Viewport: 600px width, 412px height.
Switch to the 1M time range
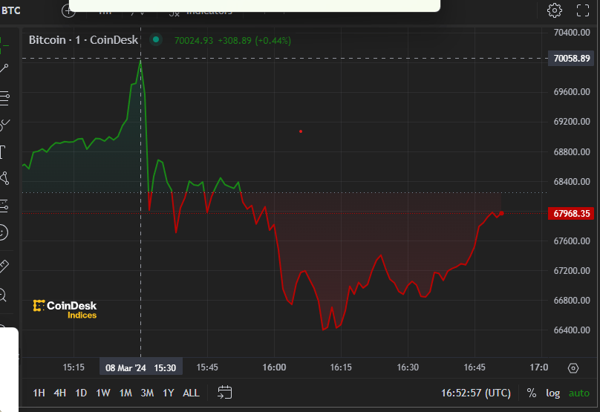125,393
